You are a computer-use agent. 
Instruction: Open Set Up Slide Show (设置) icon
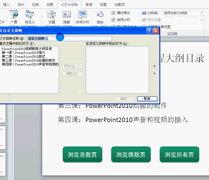tap(52, 14)
